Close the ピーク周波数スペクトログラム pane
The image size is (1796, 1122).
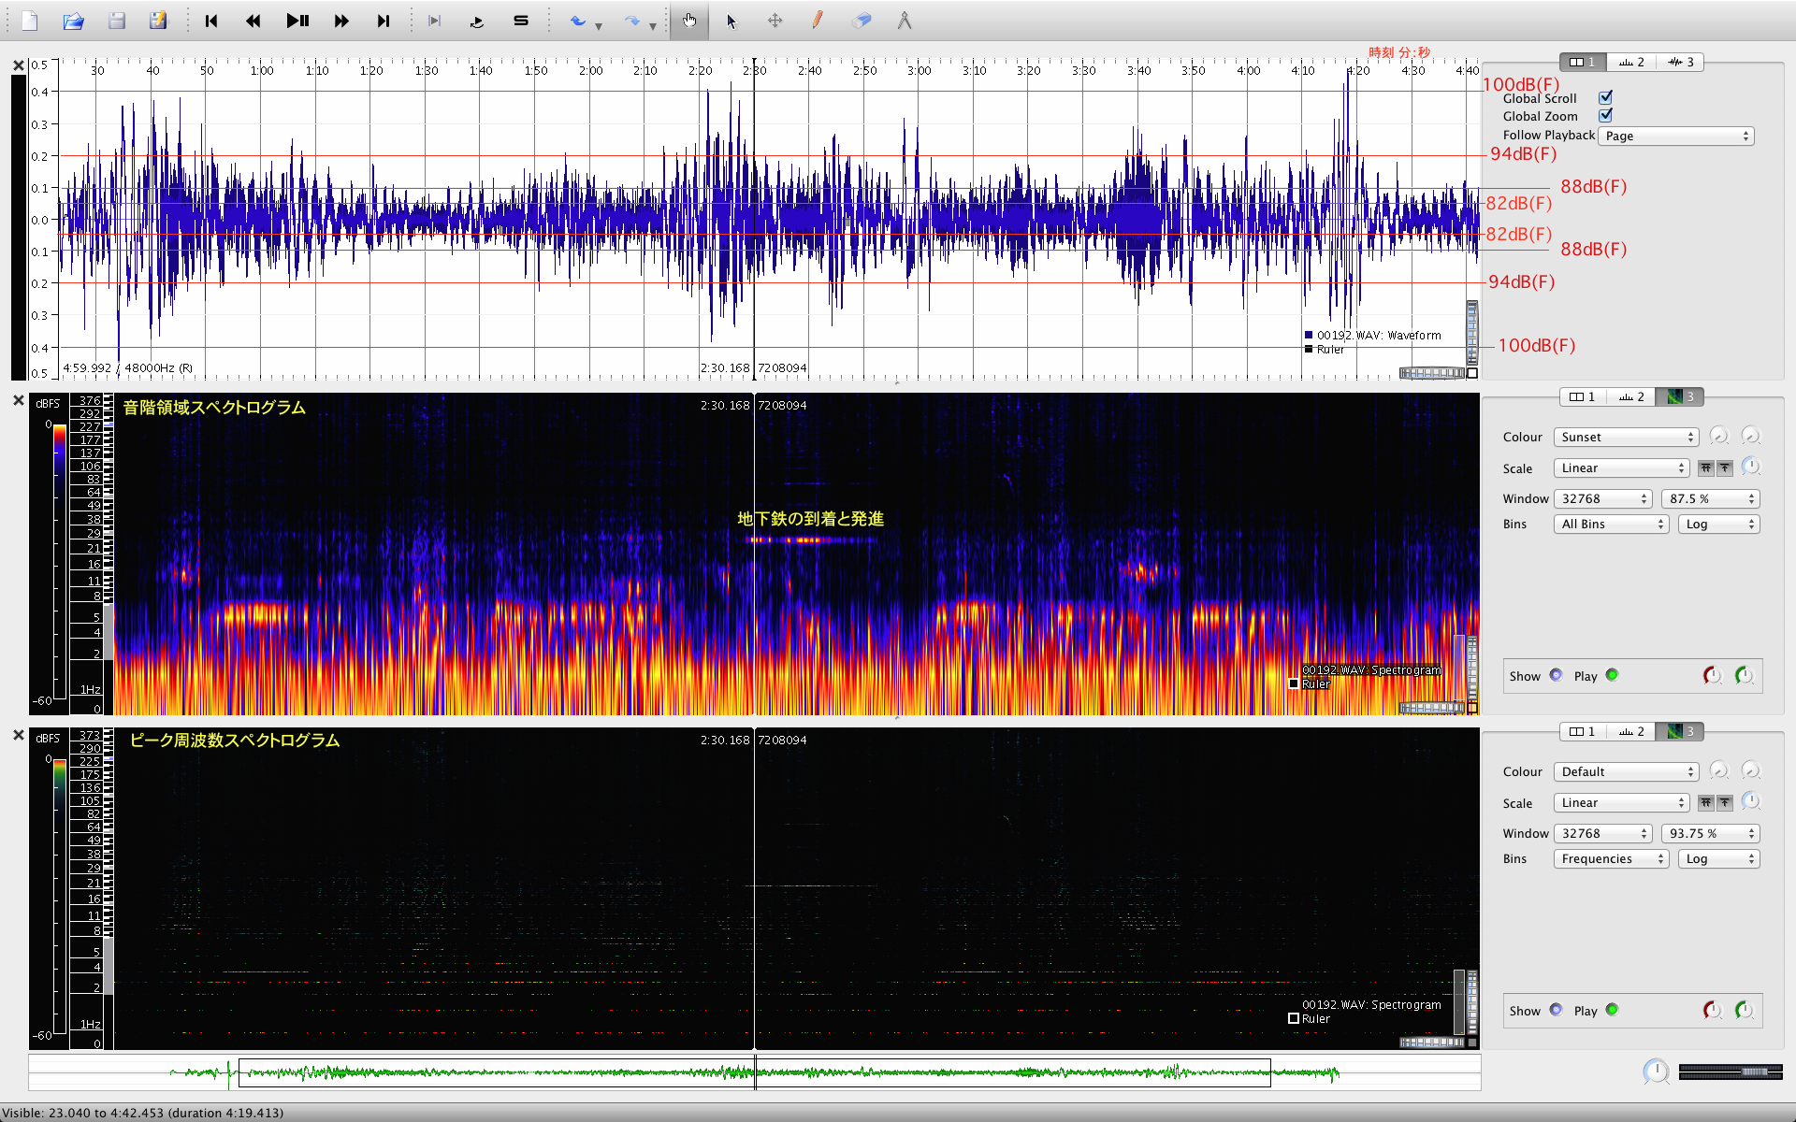pyautogui.click(x=18, y=735)
